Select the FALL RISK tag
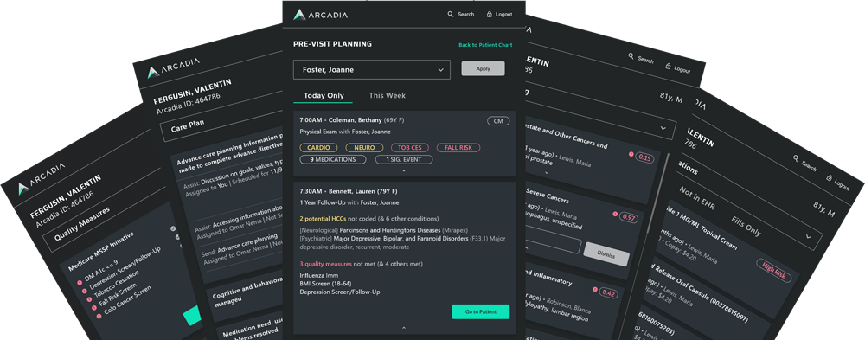Screen dimensions: 865x340 458,148
